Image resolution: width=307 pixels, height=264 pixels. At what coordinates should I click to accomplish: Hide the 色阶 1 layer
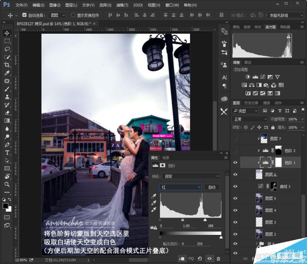(235, 162)
